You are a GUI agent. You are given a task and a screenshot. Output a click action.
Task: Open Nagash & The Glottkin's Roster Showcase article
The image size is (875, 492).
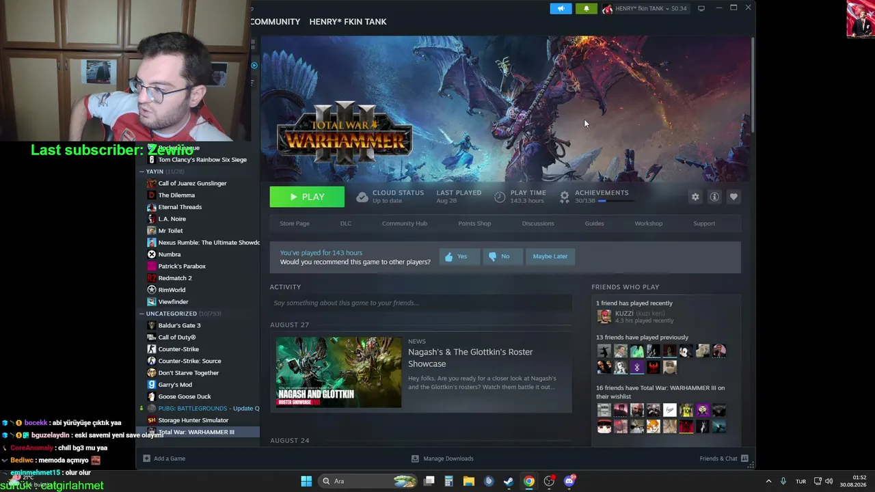click(470, 357)
